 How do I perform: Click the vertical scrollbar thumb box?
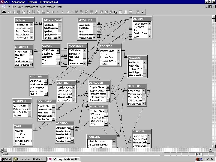tap(214, 20)
